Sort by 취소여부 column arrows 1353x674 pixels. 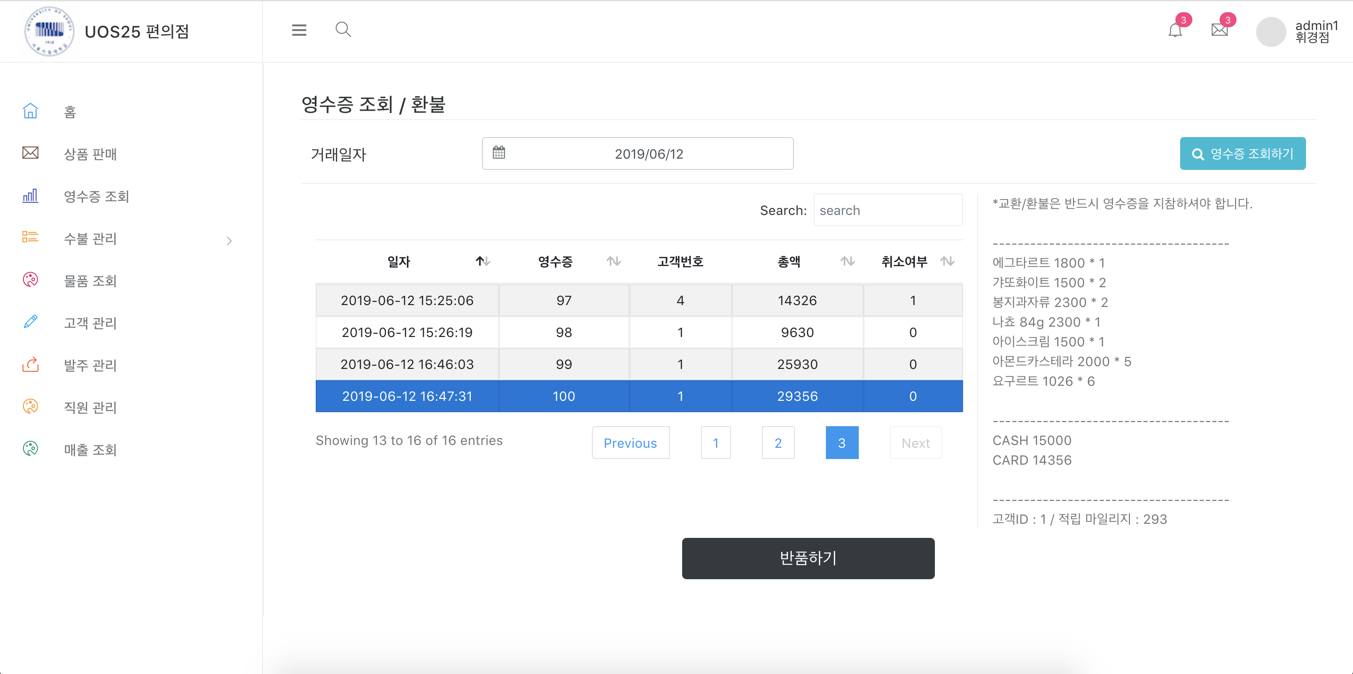(947, 261)
